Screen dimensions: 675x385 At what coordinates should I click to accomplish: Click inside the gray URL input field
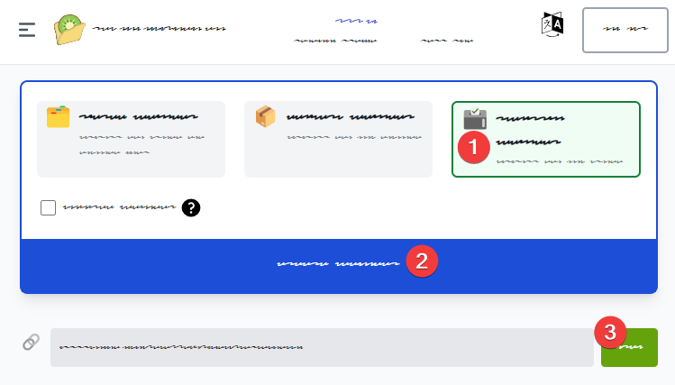pyautogui.click(x=322, y=347)
